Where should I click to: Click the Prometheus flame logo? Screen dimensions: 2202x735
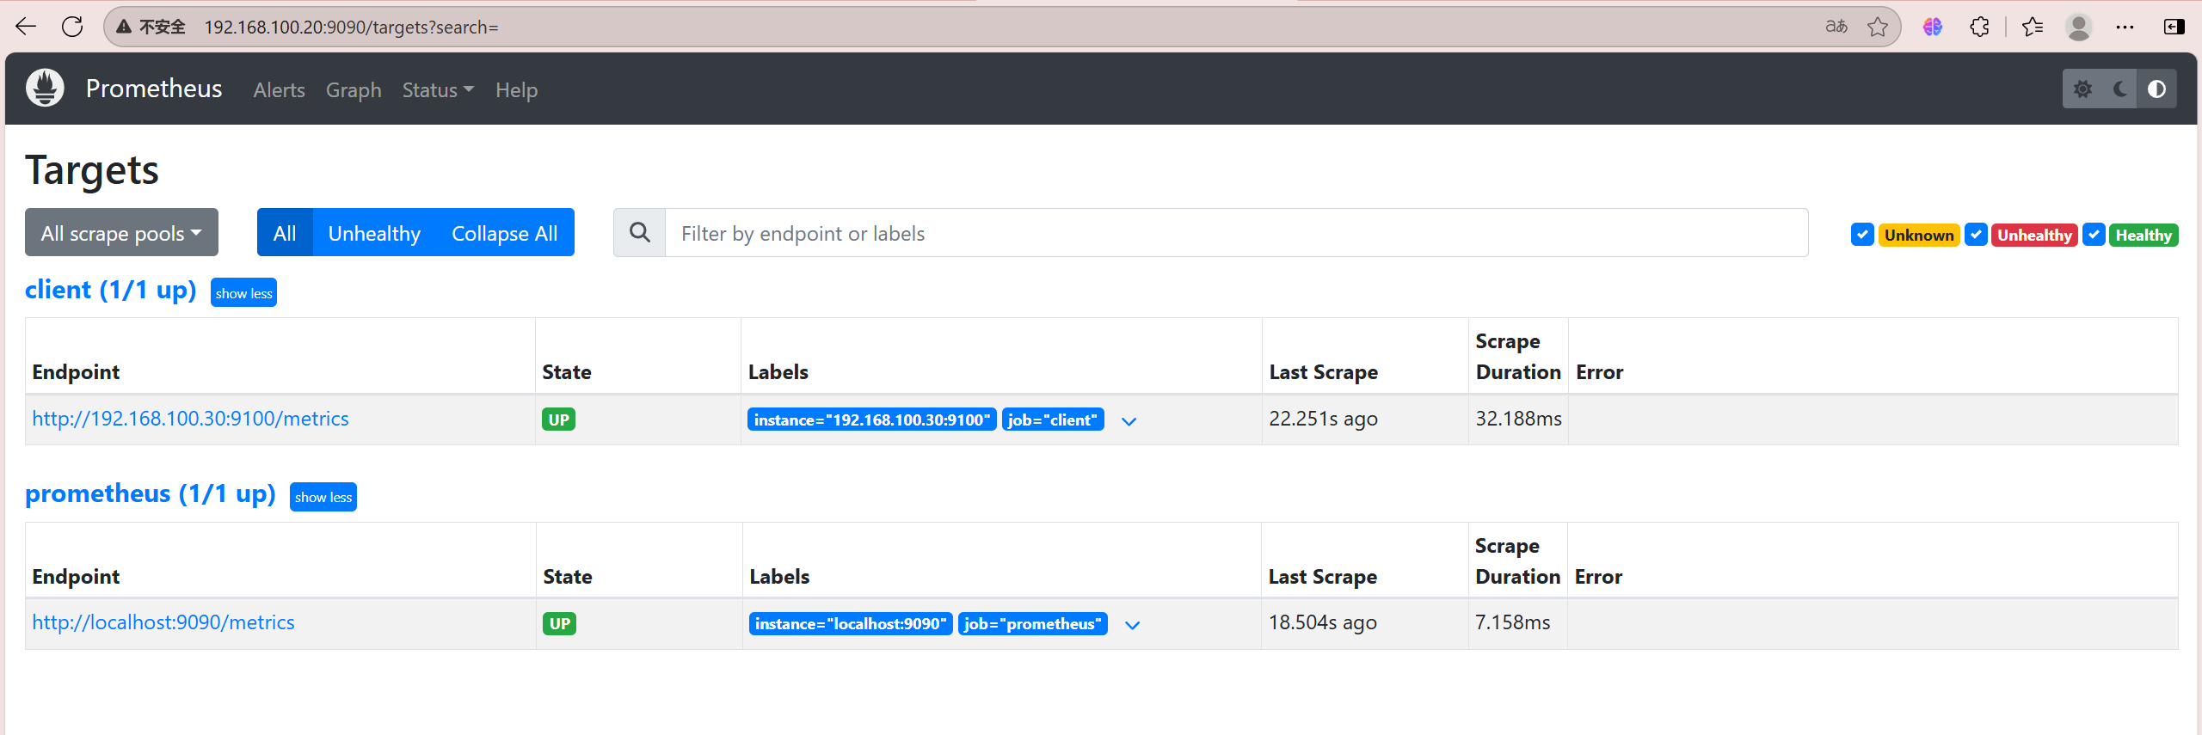(x=45, y=88)
